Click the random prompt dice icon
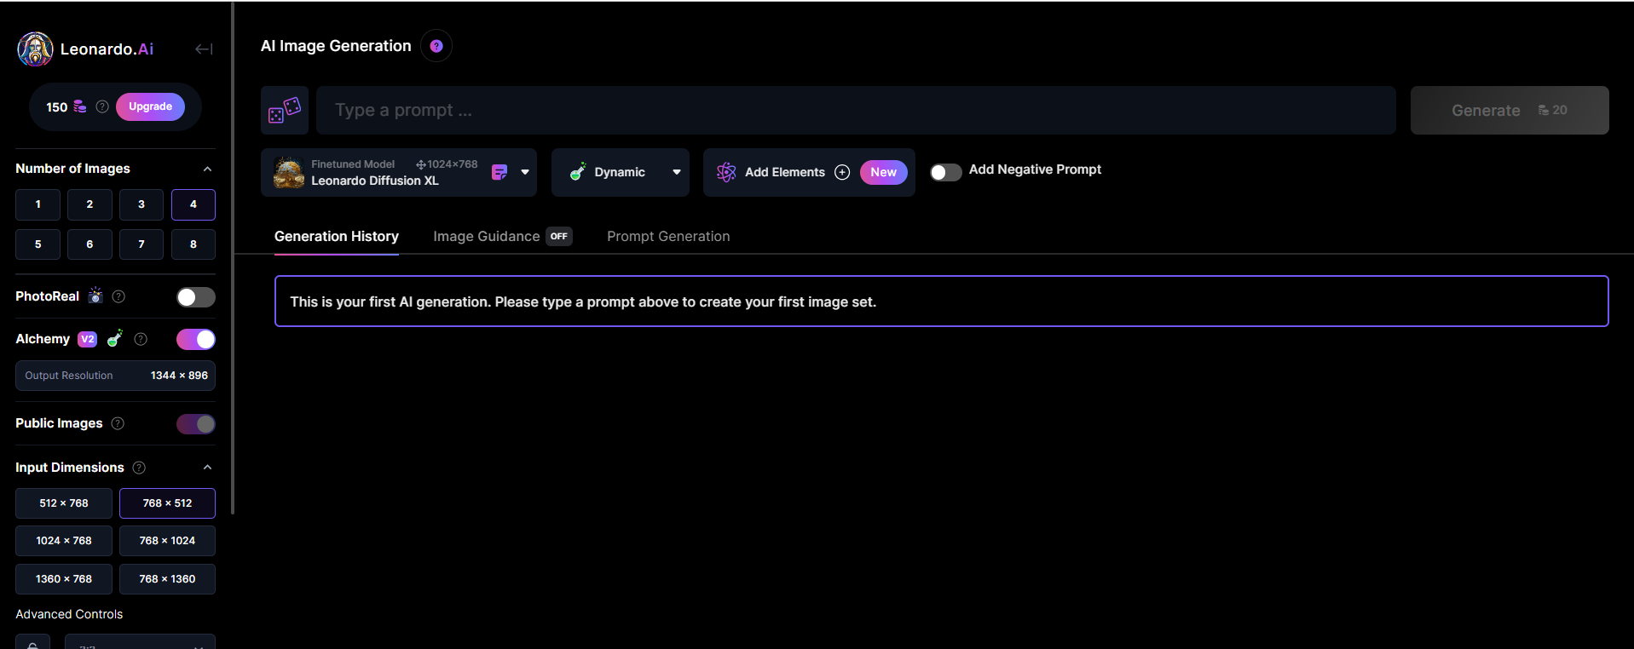Viewport: 1634px width, 649px height. click(x=285, y=110)
